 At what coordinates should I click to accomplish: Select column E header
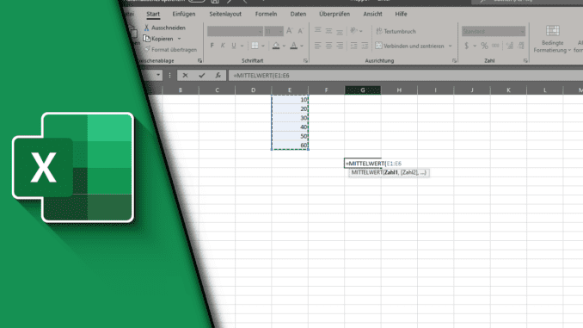(x=290, y=90)
